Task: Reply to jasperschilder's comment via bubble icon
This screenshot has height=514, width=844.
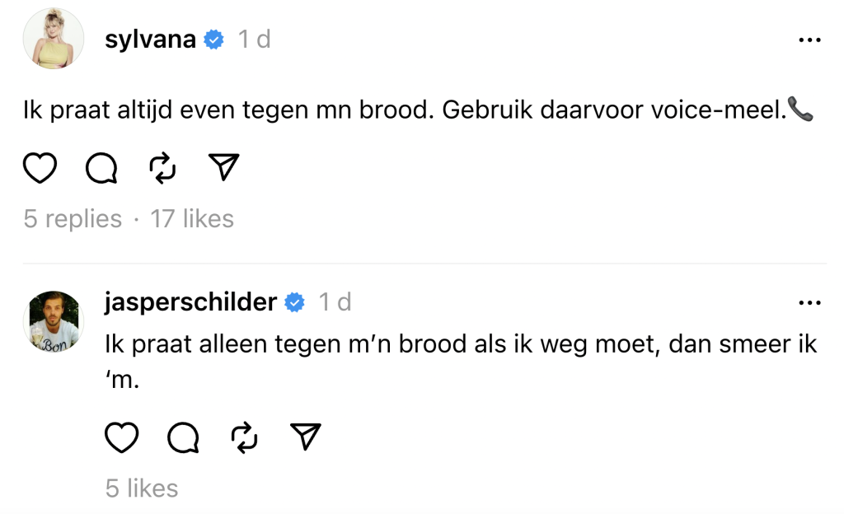Action: (x=183, y=438)
